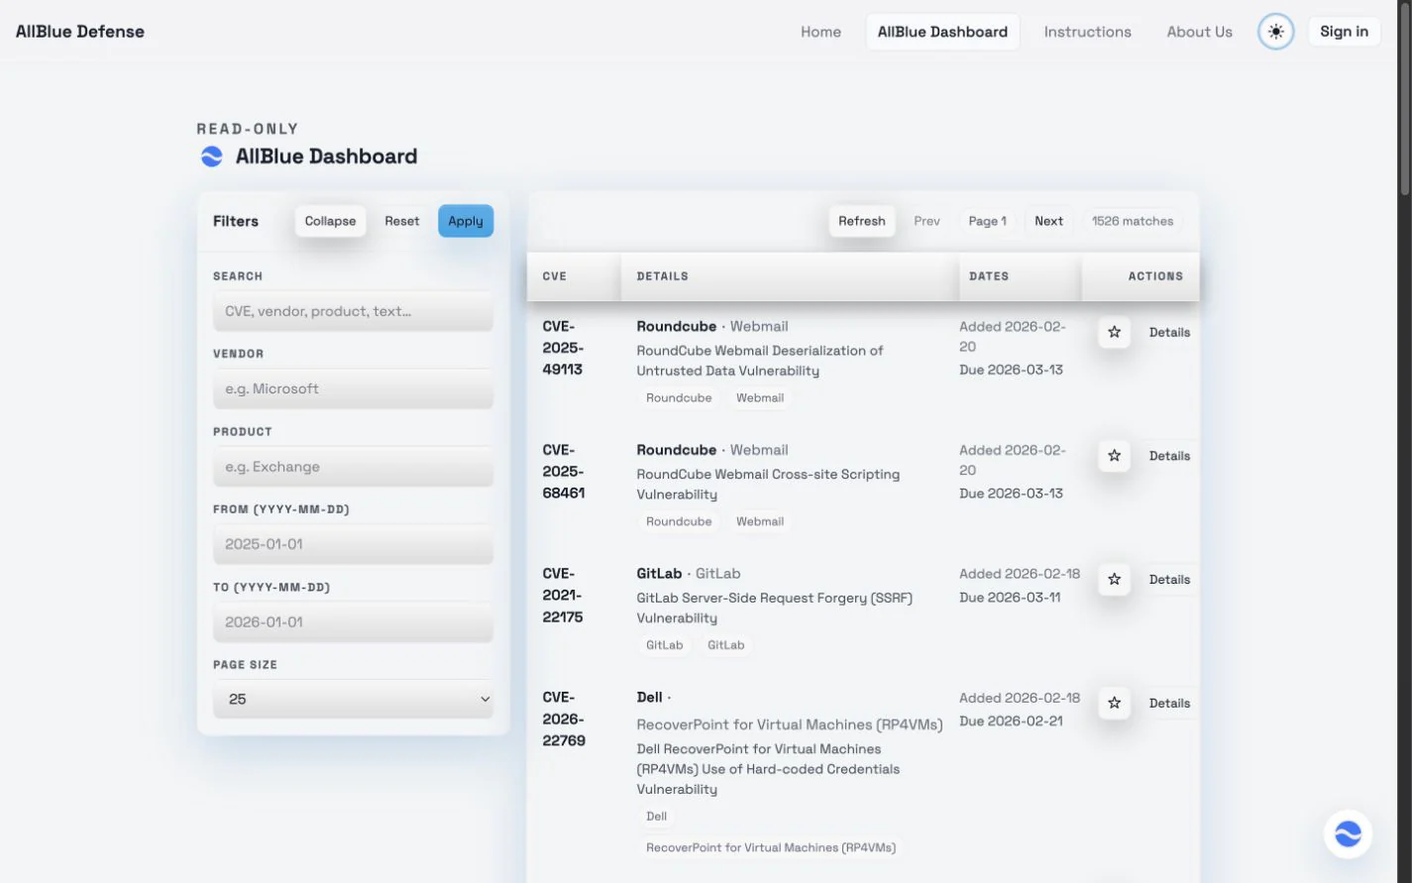
Task: Click the Dell Hard-coded Credentials vulnerability title
Action: coord(768,769)
